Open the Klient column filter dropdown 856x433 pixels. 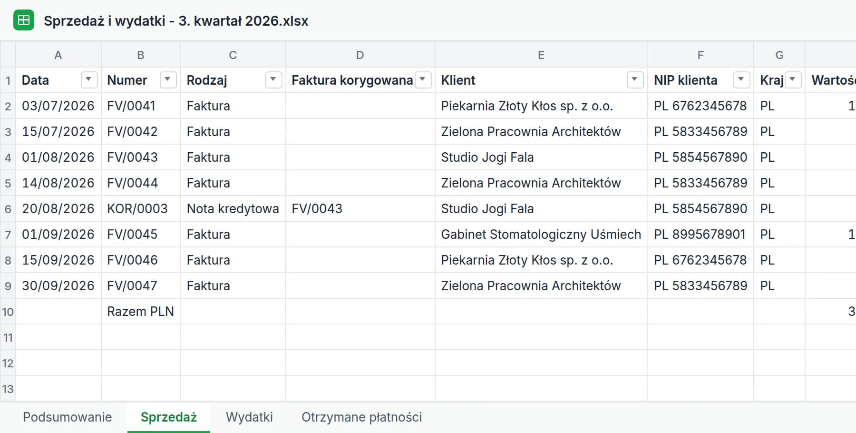tap(635, 80)
